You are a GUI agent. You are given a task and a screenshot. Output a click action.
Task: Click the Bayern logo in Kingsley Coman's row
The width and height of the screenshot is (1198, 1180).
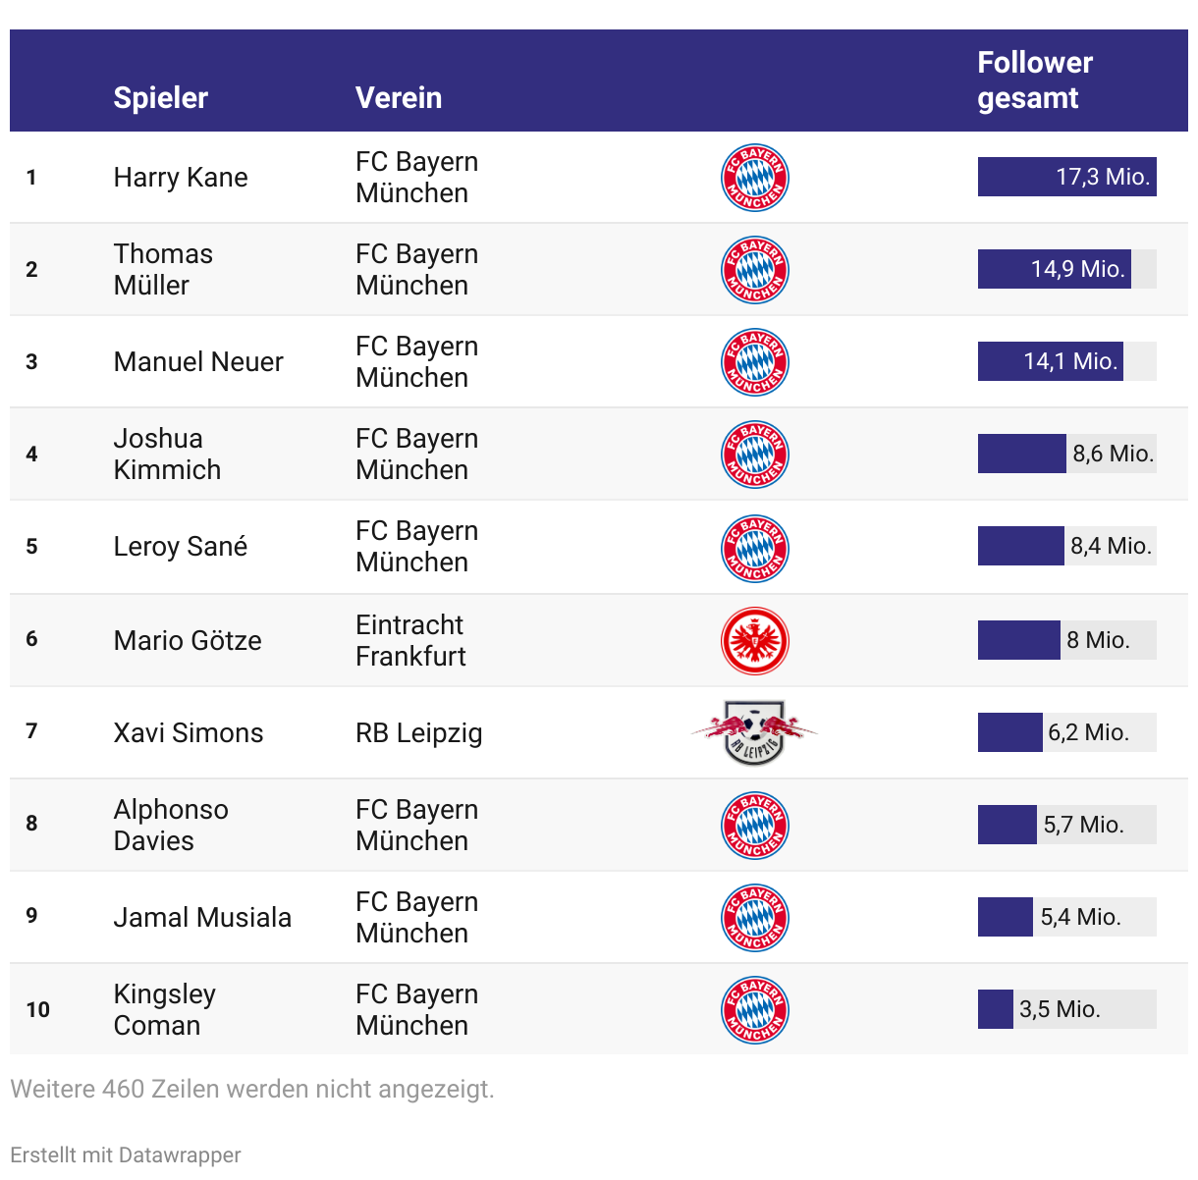click(x=755, y=1010)
